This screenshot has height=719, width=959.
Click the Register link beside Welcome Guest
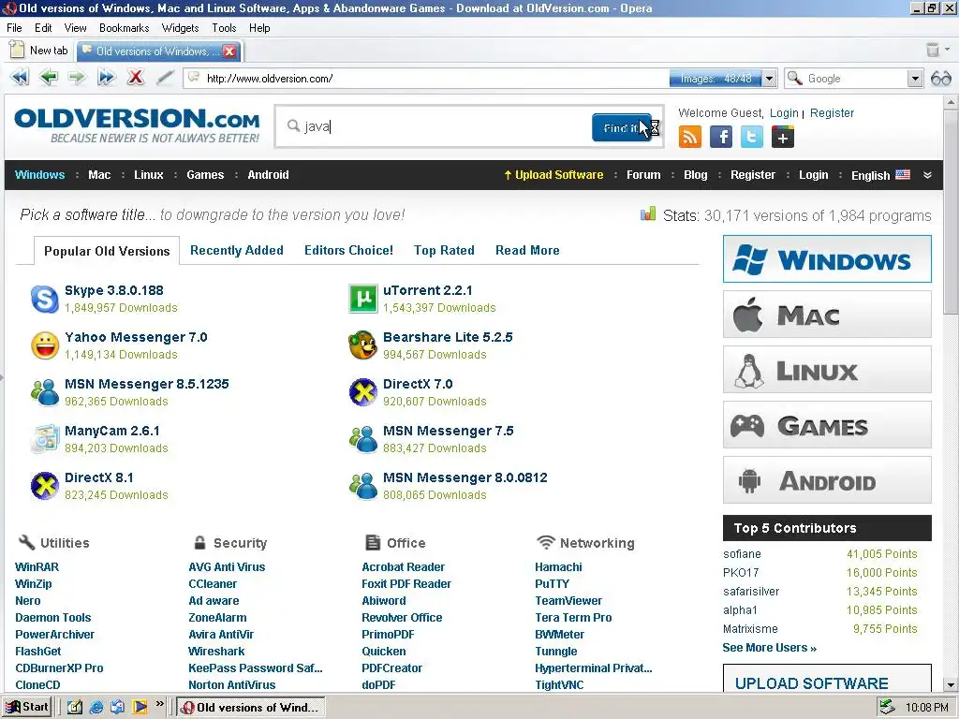point(832,113)
